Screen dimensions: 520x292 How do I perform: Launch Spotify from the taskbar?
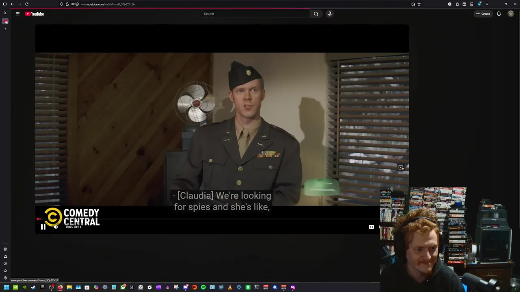click(x=203, y=287)
